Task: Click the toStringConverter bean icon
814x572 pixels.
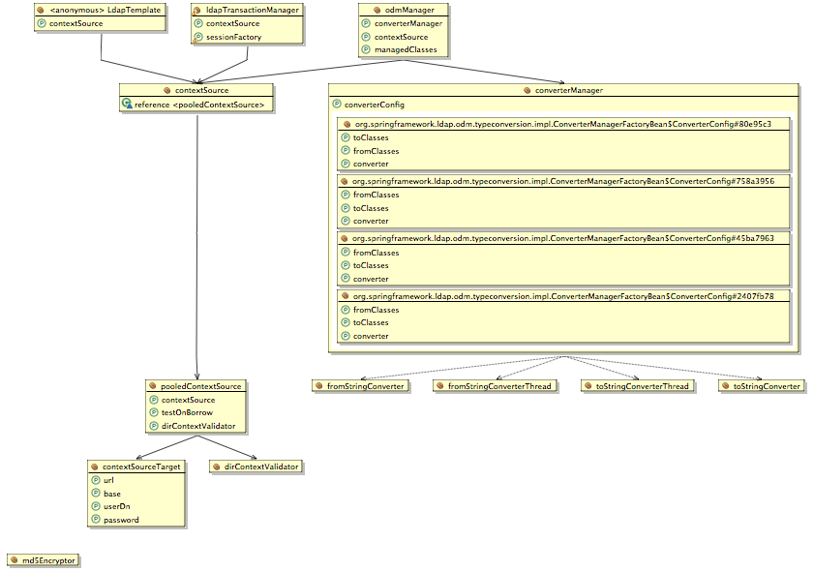Action: [x=725, y=386]
